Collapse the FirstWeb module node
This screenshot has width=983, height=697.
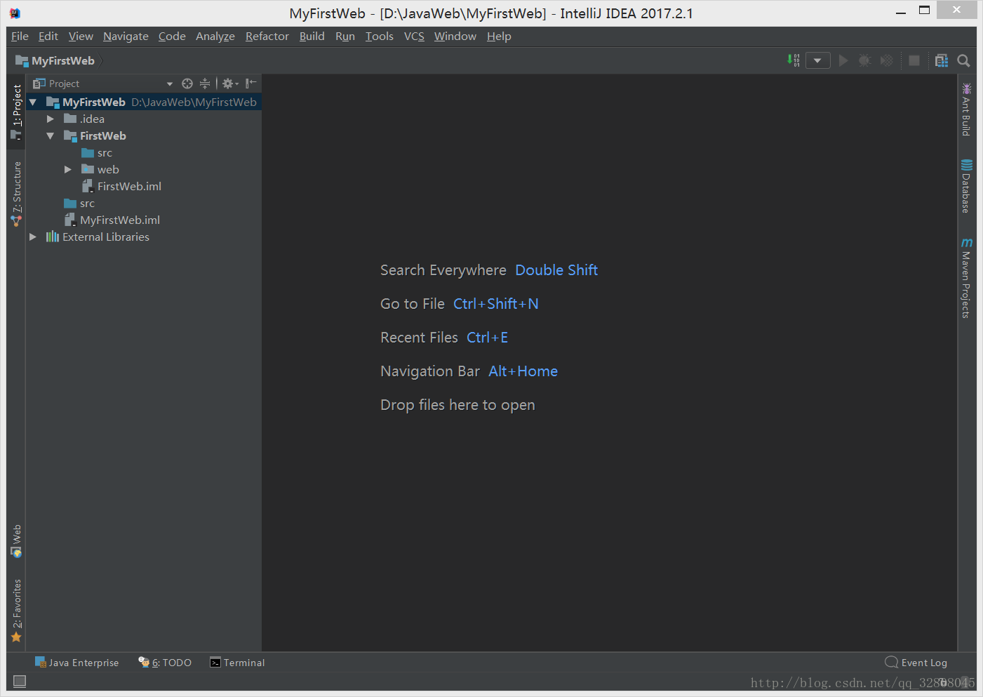point(50,135)
